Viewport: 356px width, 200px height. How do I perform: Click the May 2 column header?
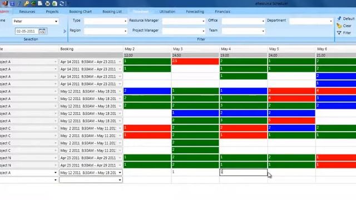[147, 49]
